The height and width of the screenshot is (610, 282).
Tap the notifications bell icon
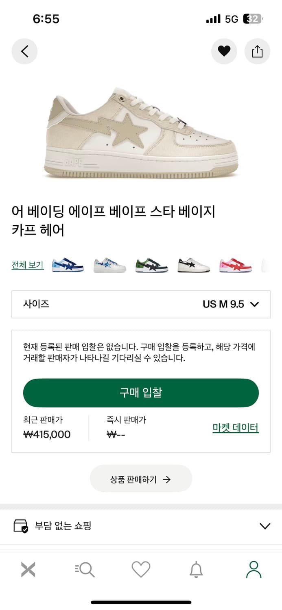click(x=197, y=569)
